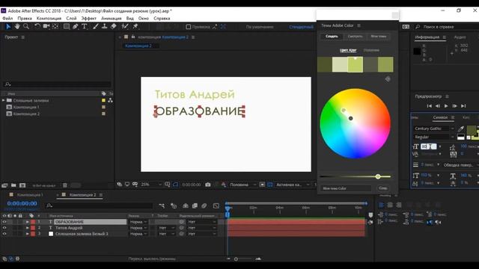Open the Файл menu
Screen dimensions: 479x269
[7, 18]
